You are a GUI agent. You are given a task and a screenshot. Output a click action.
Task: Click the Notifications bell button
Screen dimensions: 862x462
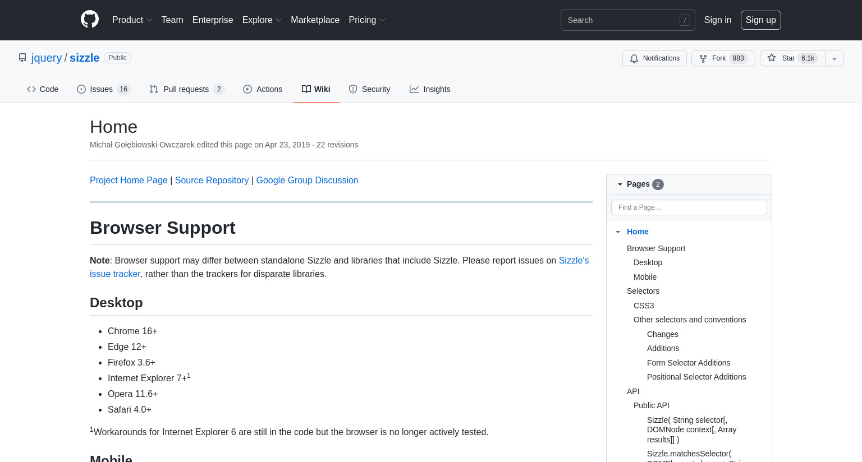click(x=654, y=58)
